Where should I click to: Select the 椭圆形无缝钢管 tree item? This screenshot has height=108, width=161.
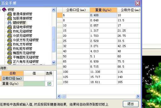click(24, 53)
